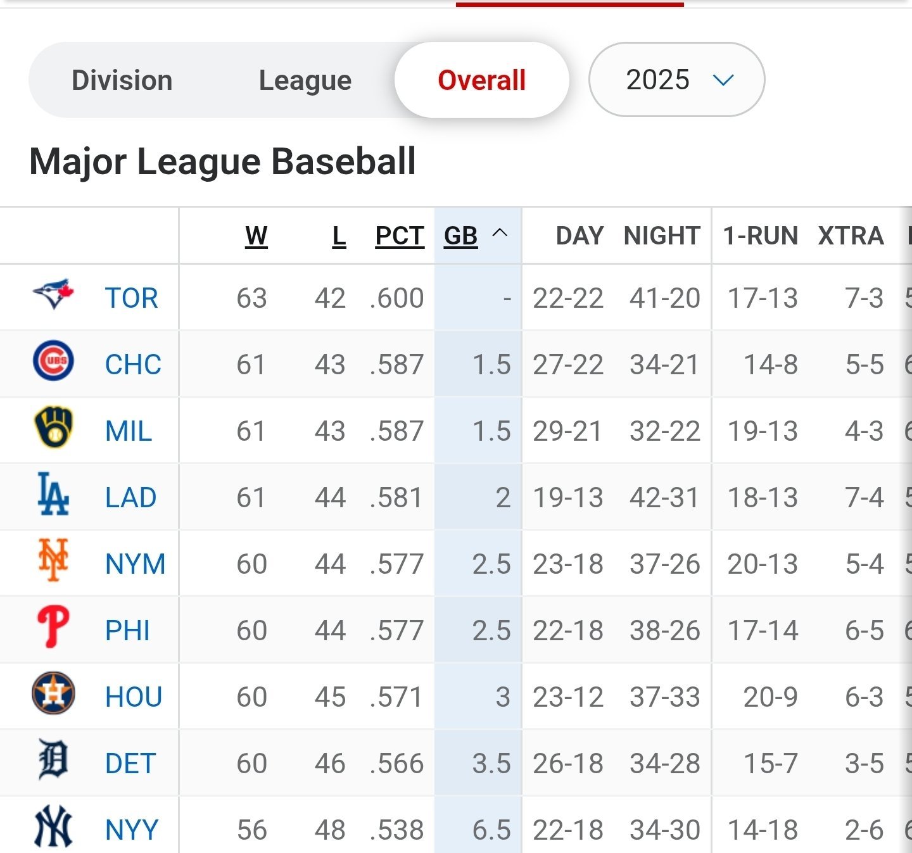Screen dimensions: 912x853
Task: Switch to Division standings view
Action: 122,80
